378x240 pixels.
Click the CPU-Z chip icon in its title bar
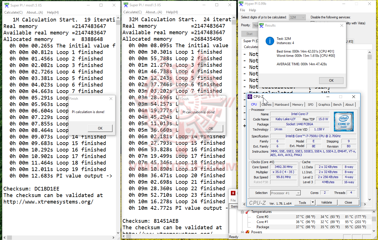tap(250, 97)
